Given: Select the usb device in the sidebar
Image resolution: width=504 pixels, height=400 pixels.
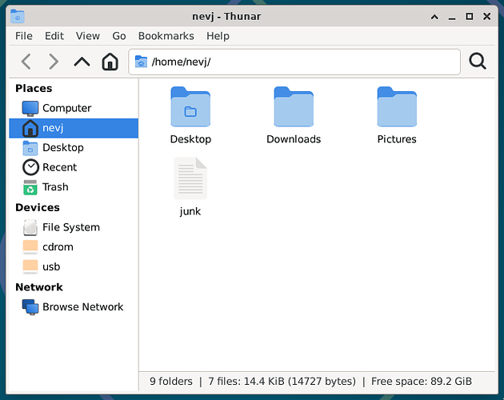Looking at the screenshot, I should [x=51, y=266].
